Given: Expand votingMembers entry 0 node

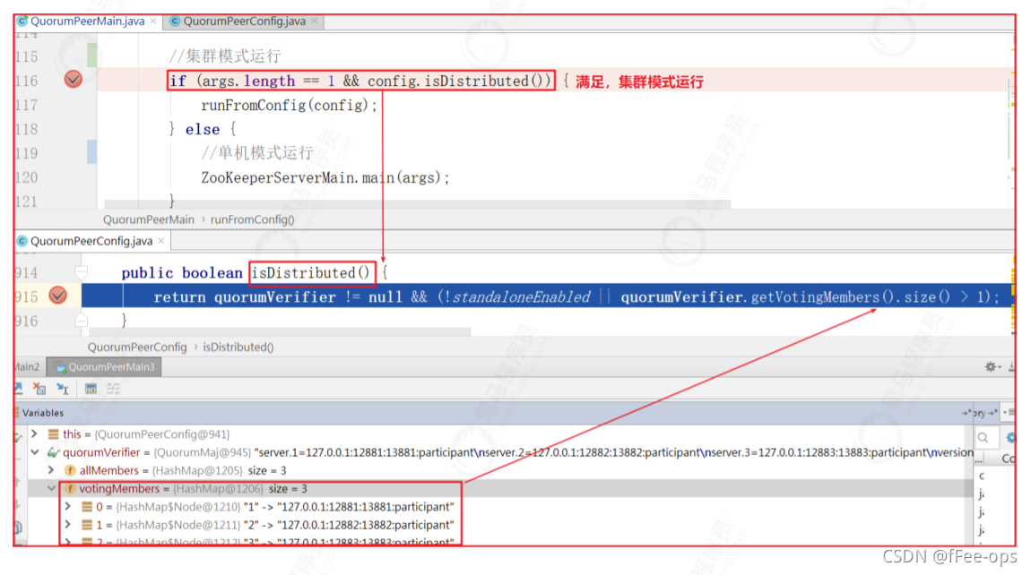Looking at the screenshot, I should point(68,507).
